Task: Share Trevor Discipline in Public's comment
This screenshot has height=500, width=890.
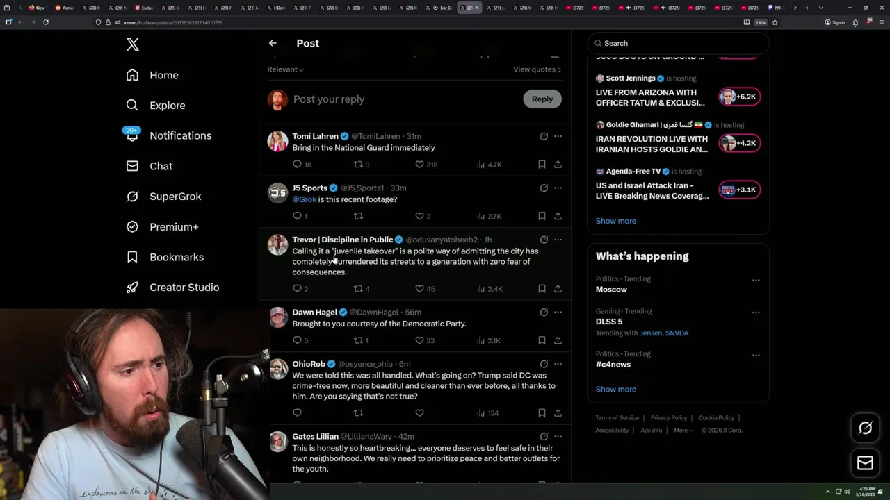Action: [558, 289]
